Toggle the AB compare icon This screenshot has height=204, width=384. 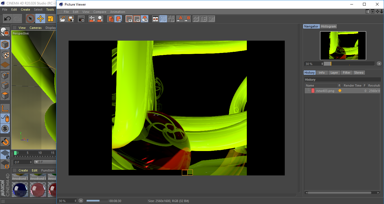point(155,19)
